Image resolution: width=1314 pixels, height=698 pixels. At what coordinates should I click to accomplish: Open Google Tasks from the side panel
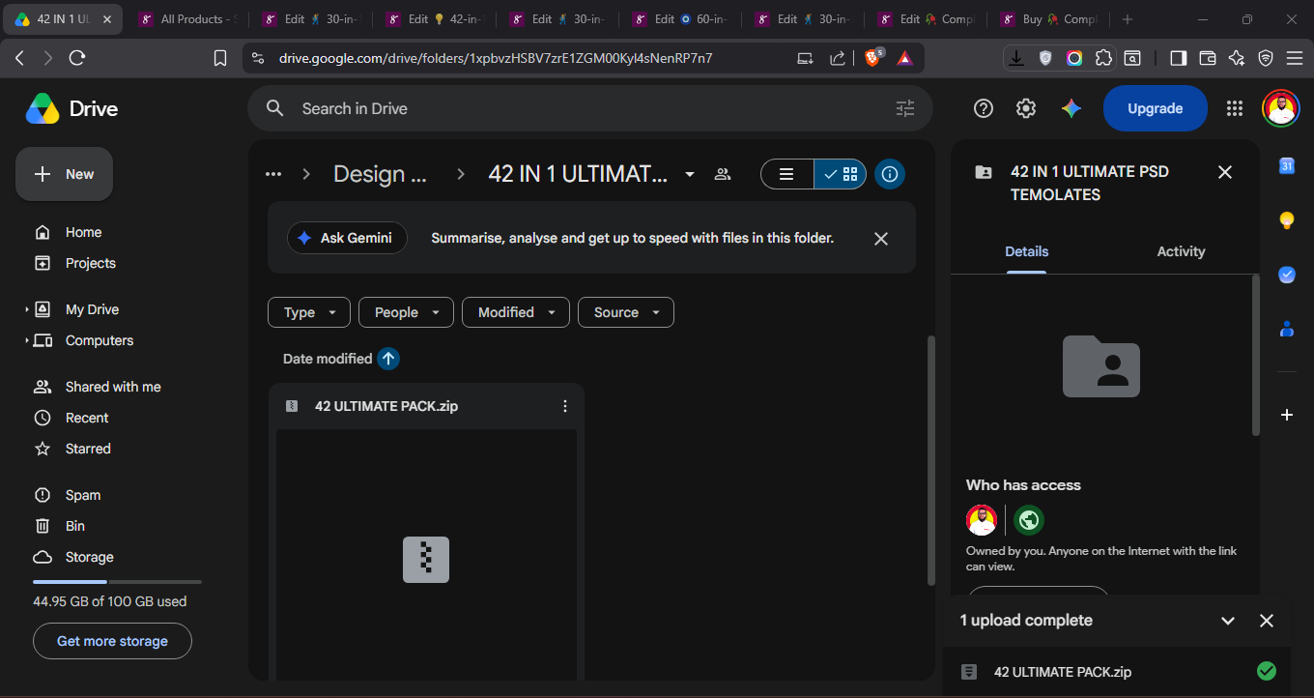pos(1286,275)
